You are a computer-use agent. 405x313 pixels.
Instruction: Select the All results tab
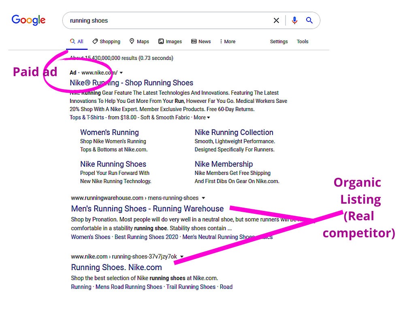click(77, 41)
